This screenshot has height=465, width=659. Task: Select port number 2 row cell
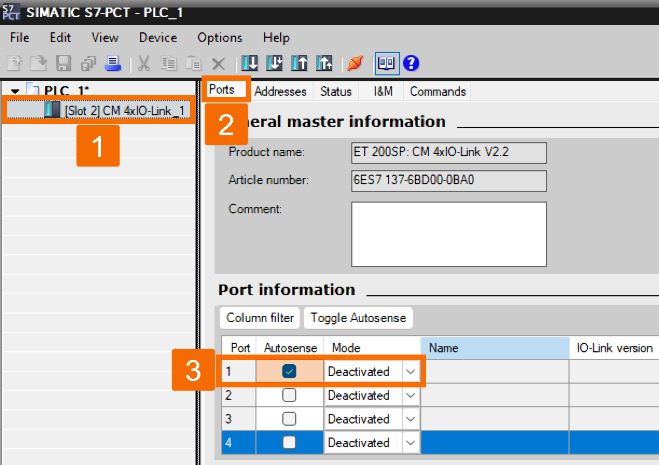(239, 395)
